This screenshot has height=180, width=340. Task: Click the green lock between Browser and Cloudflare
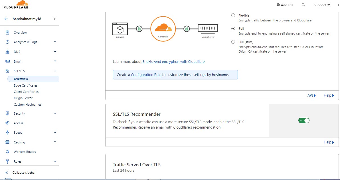pos(139,29)
